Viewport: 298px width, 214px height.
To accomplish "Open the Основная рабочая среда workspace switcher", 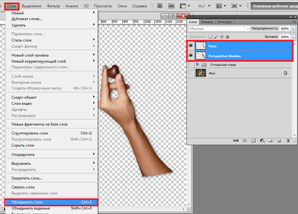I will 275,6.
